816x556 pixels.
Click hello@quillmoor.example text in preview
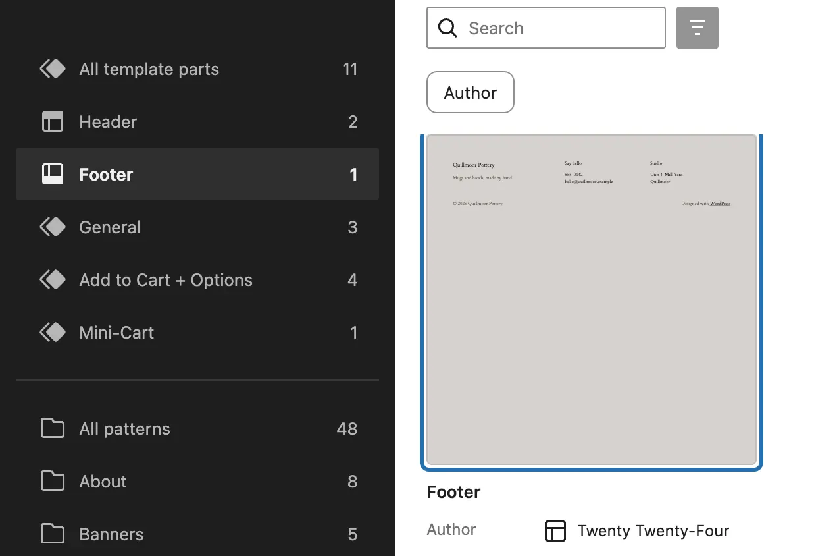[x=589, y=182]
